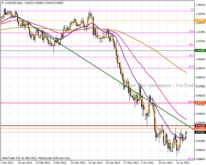Select the 100.0 Fibonacci level label
The height and width of the screenshot is (165, 206).
tap(191, 102)
